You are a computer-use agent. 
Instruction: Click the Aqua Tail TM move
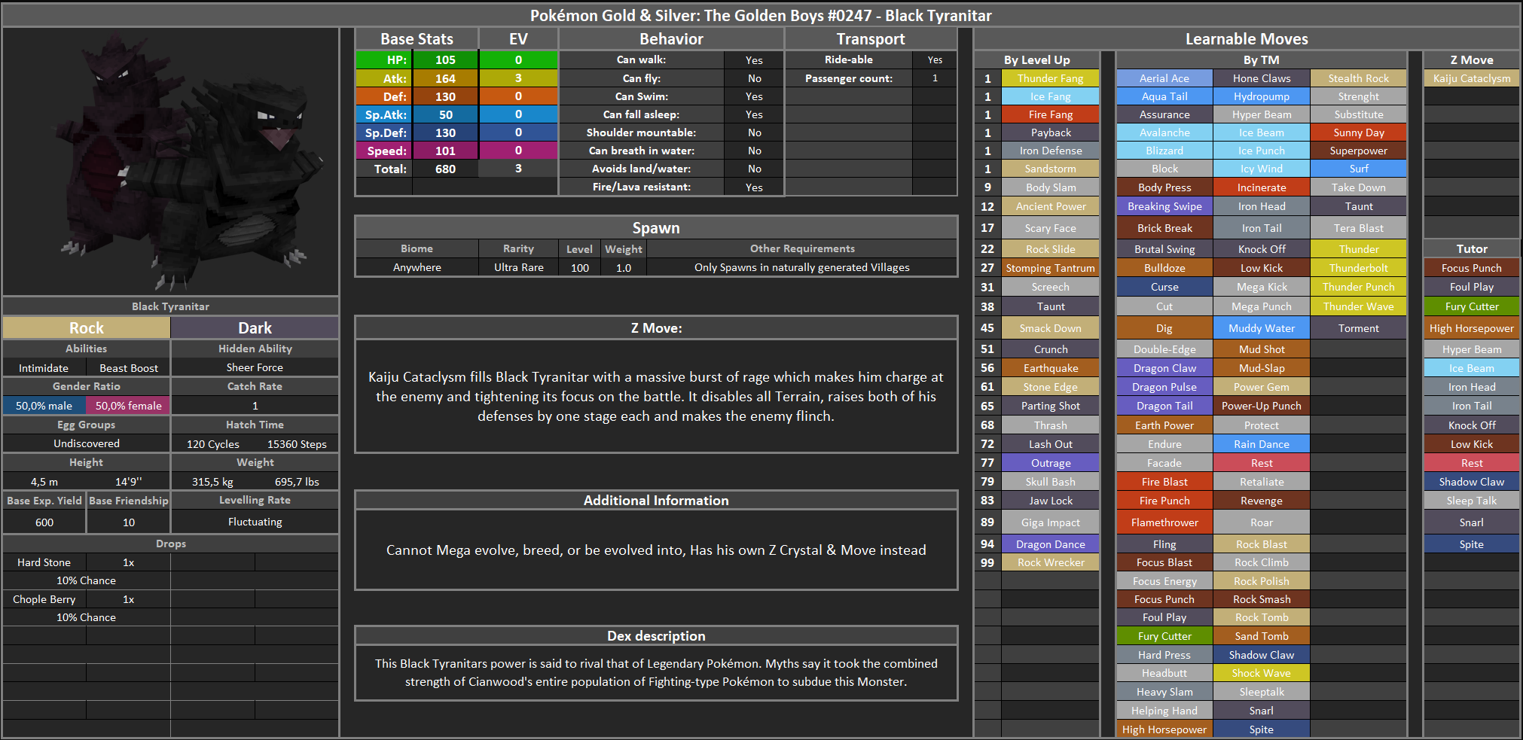(x=1164, y=96)
